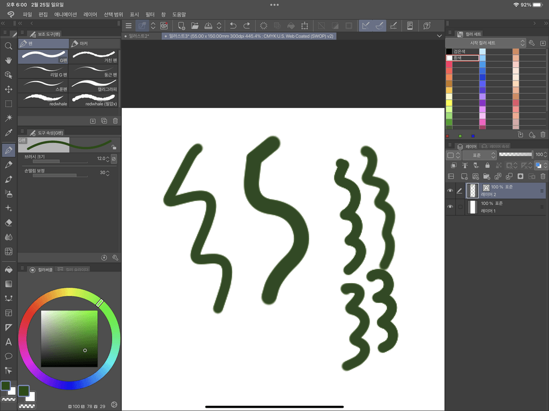Select the Text tool
Screen dimensions: 549x411
(9, 342)
